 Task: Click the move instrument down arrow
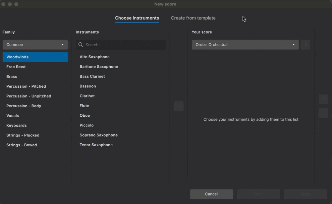pyautogui.click(x=323, y=113)
